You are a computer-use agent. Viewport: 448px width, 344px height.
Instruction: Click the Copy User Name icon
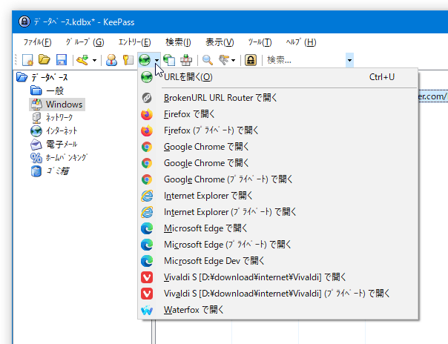tap(111, 60)
